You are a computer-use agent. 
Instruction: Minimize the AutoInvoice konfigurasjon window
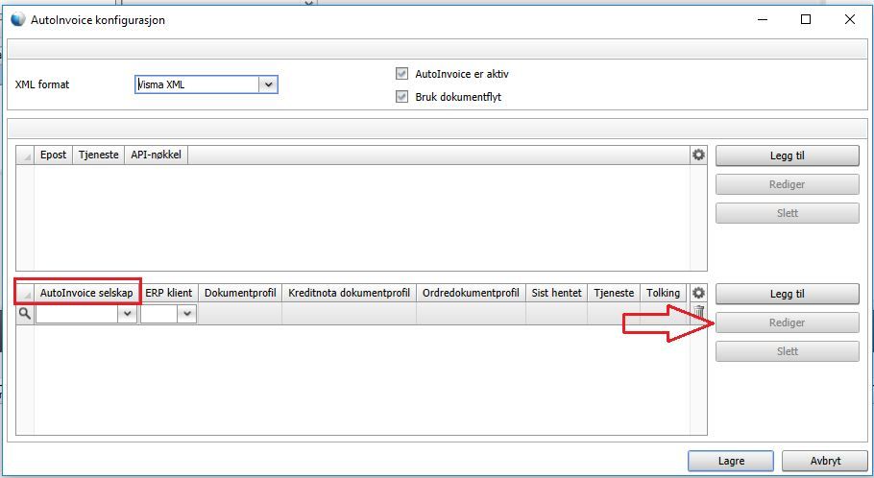pos(763,19)
